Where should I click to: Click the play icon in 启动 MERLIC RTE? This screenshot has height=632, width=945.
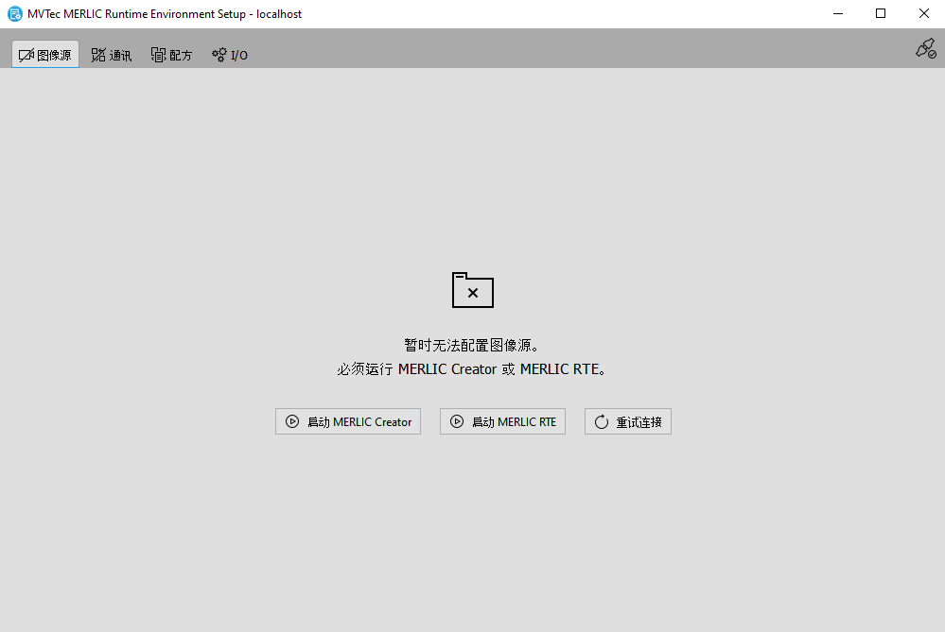click(457, 422)
